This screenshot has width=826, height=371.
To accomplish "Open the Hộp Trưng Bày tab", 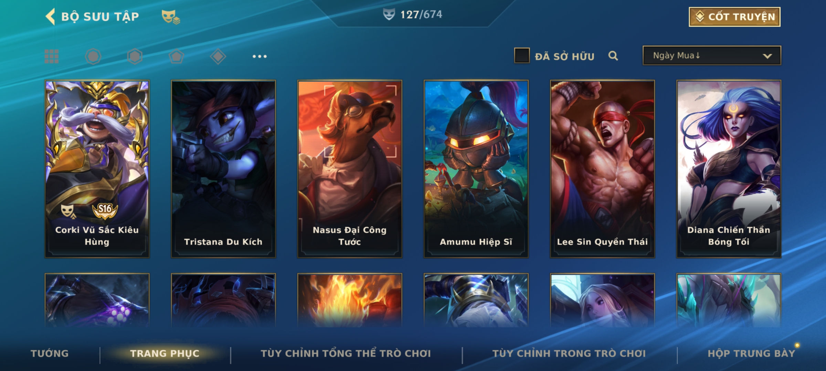I will click(751, 353).
